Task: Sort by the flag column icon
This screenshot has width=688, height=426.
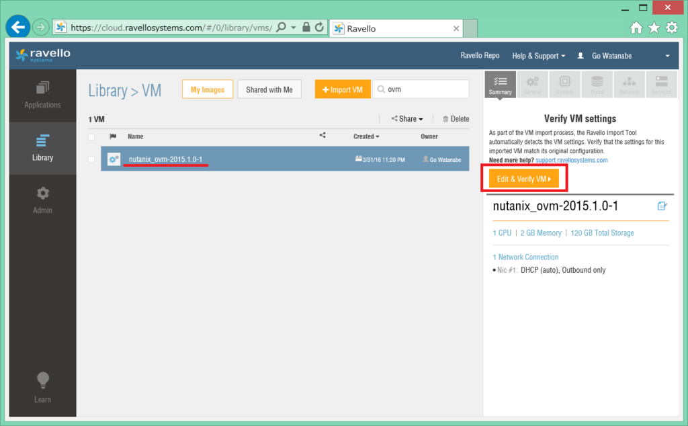Action: click(x=113, y=136)
